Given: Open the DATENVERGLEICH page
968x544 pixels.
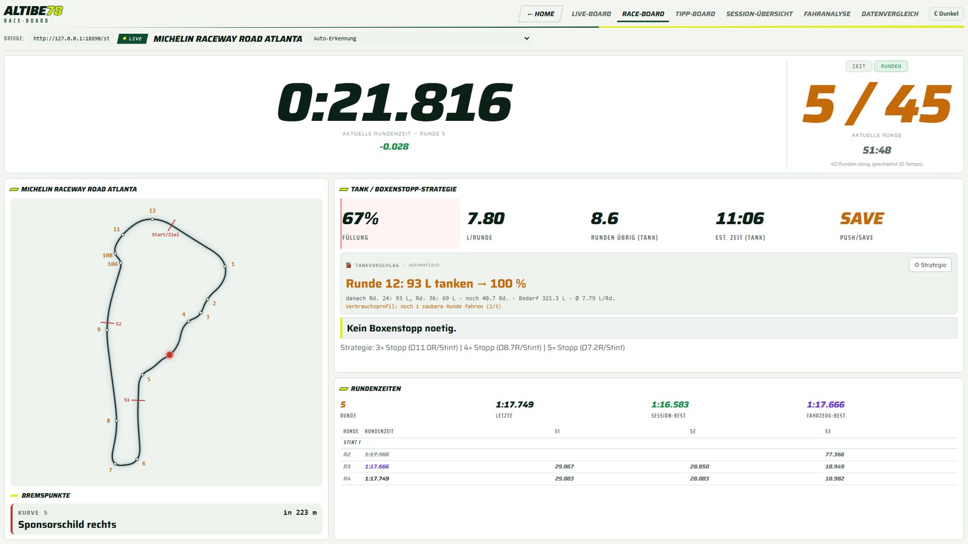Looking at the screenshot, I should coord(889,14).
